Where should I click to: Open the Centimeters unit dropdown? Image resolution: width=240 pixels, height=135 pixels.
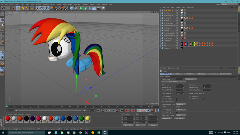coord(191,79)
